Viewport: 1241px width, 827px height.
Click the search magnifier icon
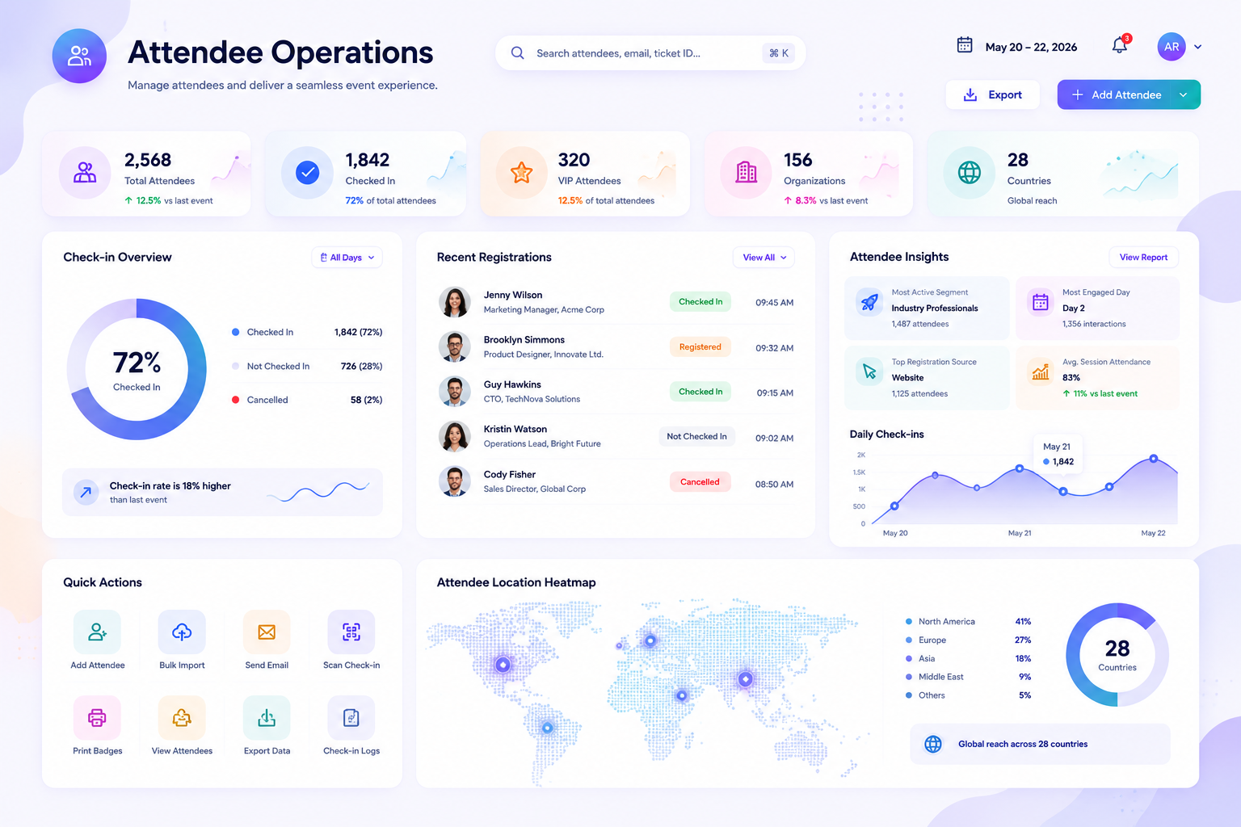pos(518,53)
